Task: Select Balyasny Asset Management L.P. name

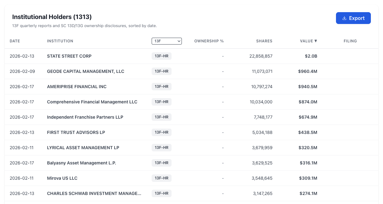Action: point(82,163)
